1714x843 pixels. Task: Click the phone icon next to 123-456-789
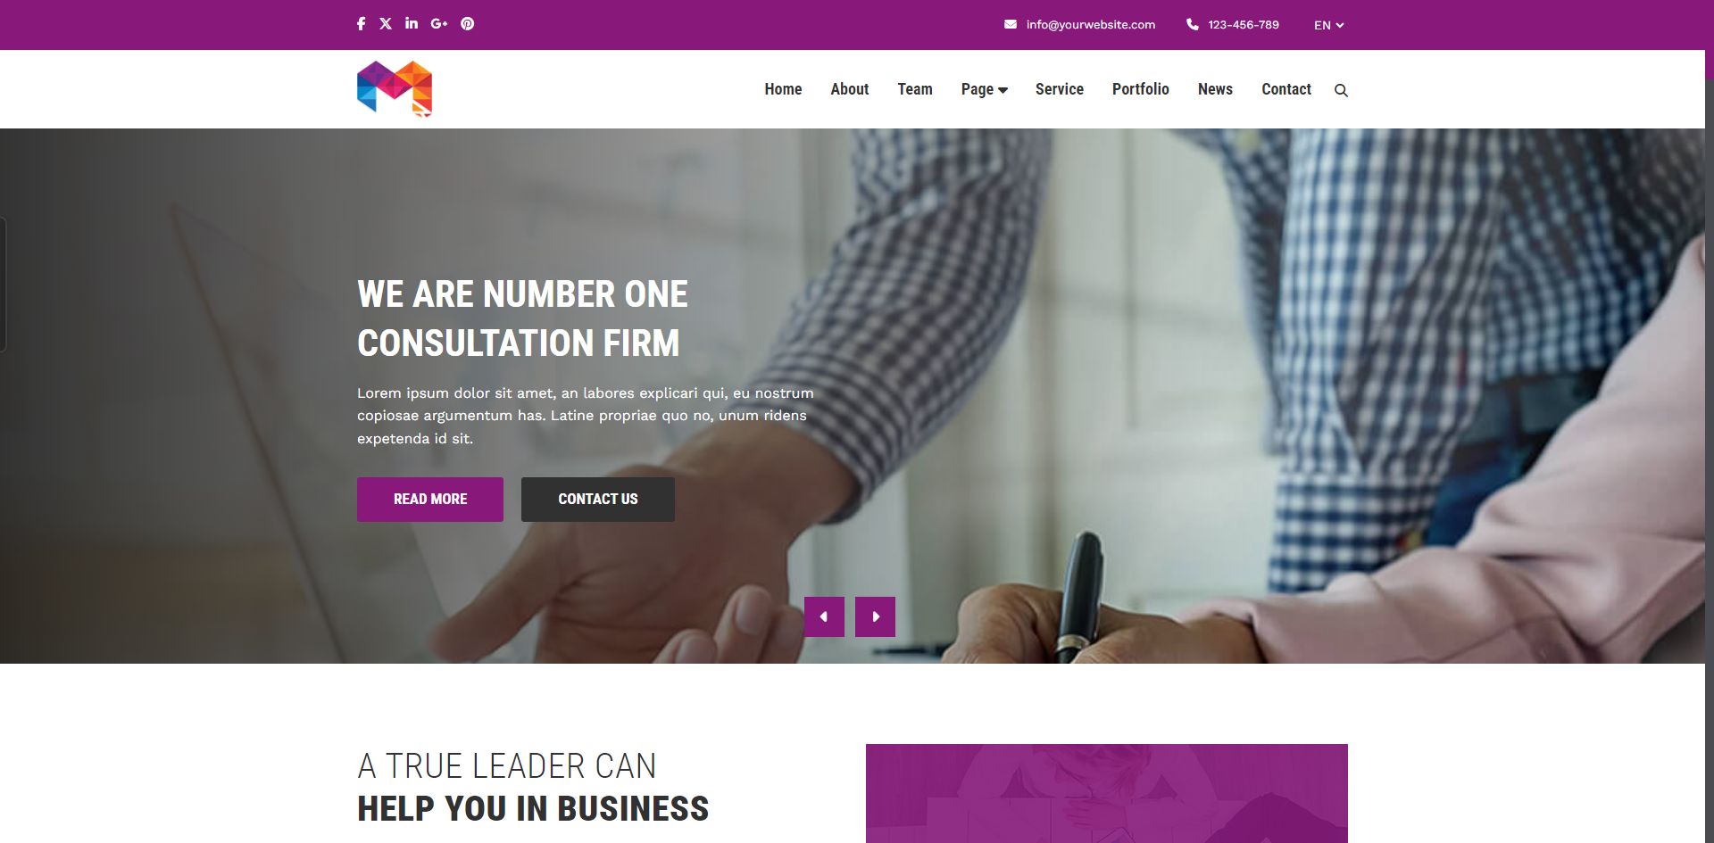click(x=1193, y=24)
